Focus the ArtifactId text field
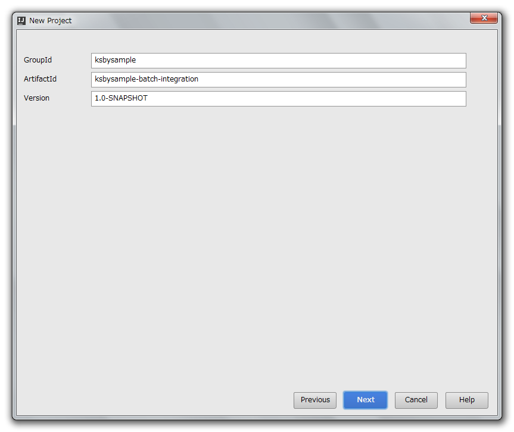Image resolution: width=514 pixels, height=432 pixels. point(279,80)
